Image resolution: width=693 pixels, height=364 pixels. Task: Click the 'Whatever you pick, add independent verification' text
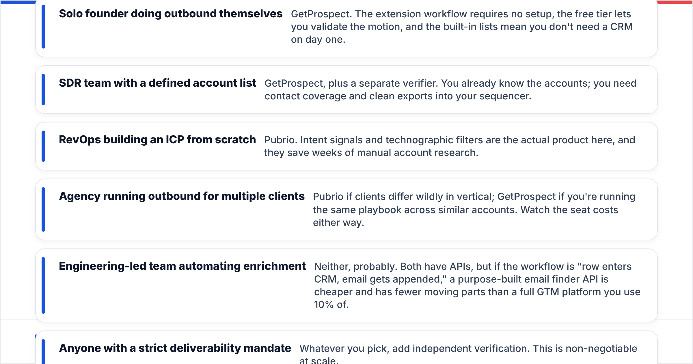[468, 354]
